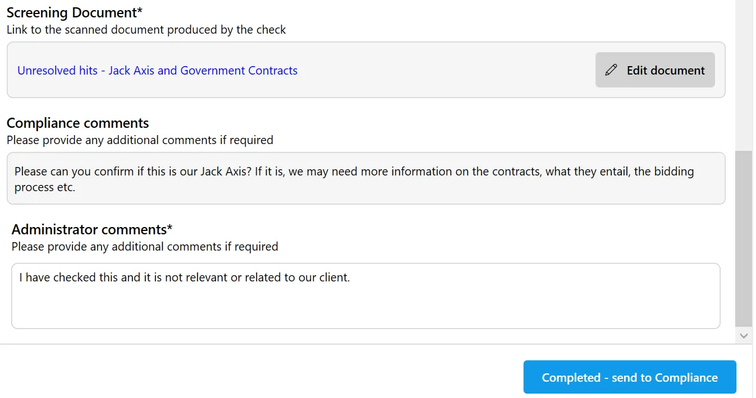Place cursor after 'our client.' text
Viewport: 756px width, 398px height.
(x=350, y=277)
